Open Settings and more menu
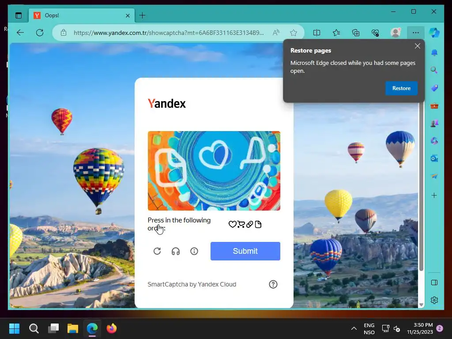Viewport: 452px width, 339px height. [x=416, y=33]
